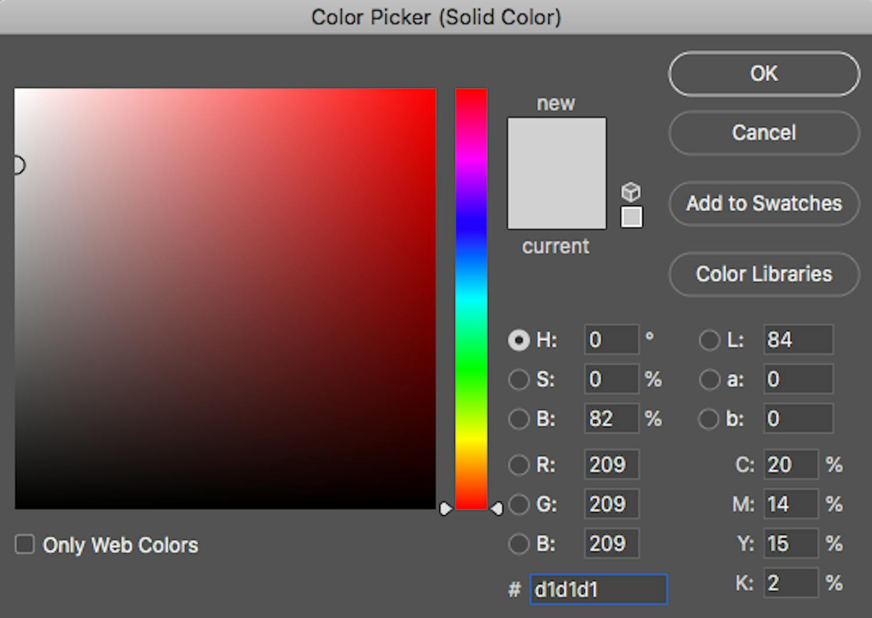The image size is (872, 618).
Task: Click Add to Swatches
Action: [764, 203]
